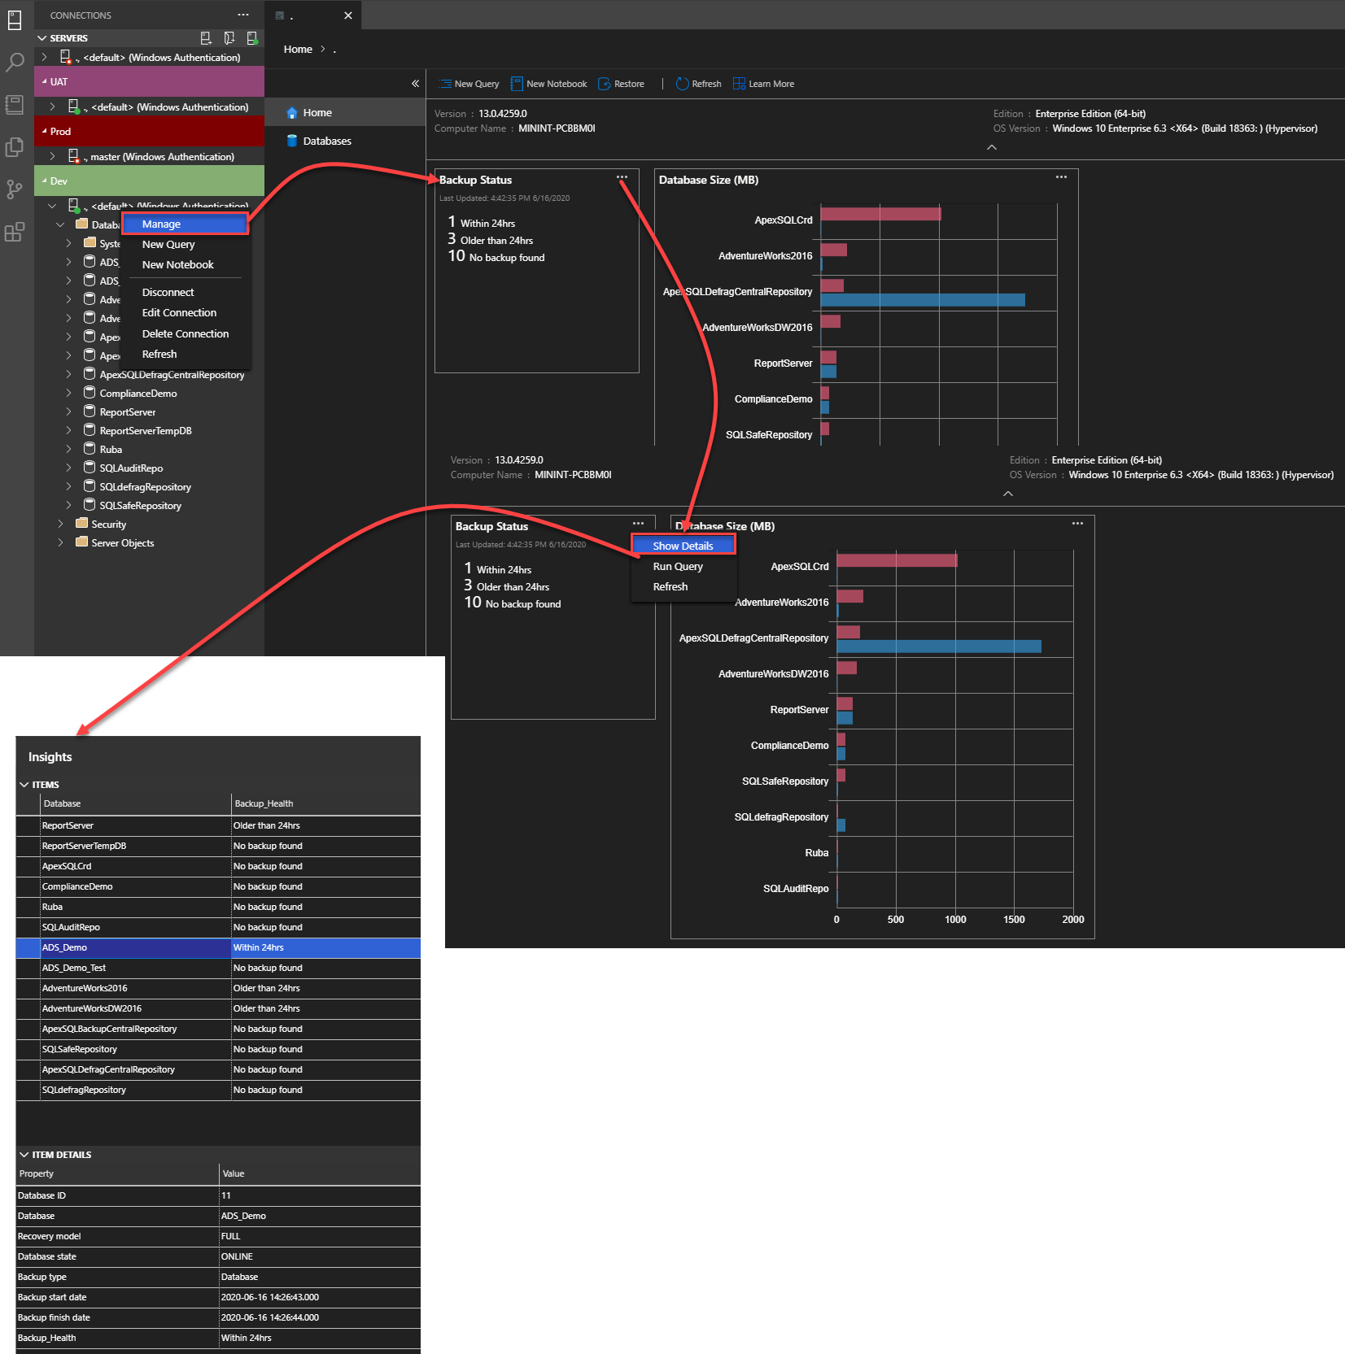This screenshot has height=1354, width=1345.
Task: Click Restore in the dashboard toolbar
Action: point(621,84)
